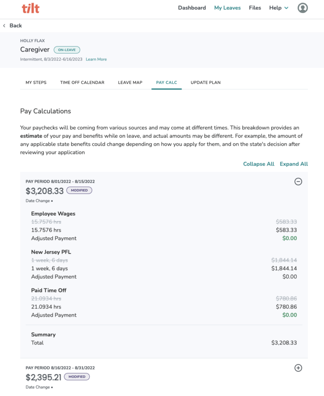
Task: Switch to the Time Off Calendar tab
Action: (x=82, y=82)
